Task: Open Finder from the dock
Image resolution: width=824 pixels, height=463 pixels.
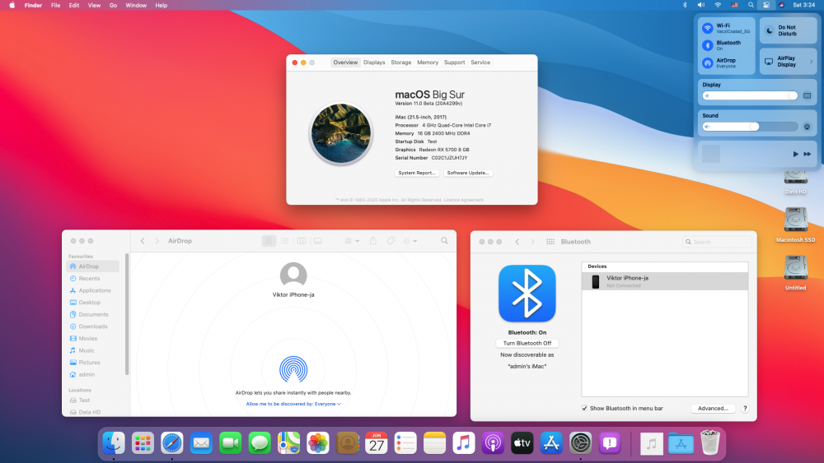Action: pyautogui.click(x=114, y=443)
